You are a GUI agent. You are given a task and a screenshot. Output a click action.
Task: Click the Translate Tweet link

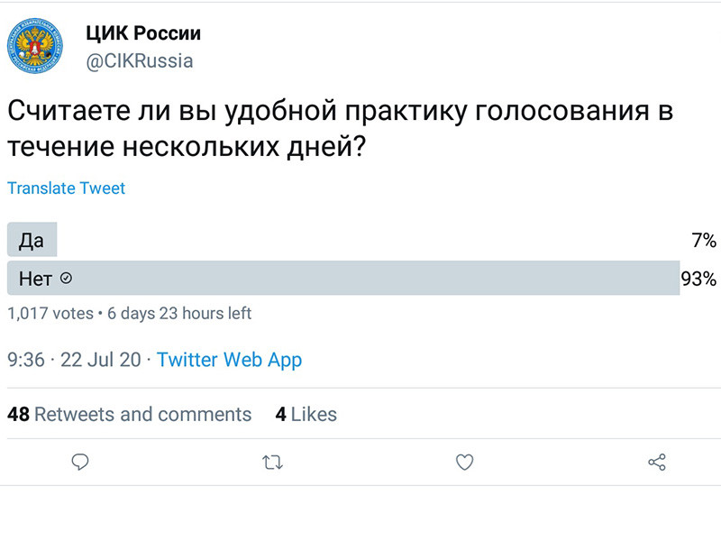[67, 188]
